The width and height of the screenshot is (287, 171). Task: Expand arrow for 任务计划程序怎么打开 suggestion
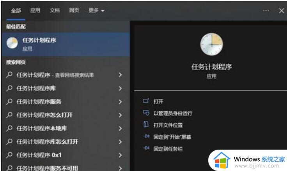[120, 115]
